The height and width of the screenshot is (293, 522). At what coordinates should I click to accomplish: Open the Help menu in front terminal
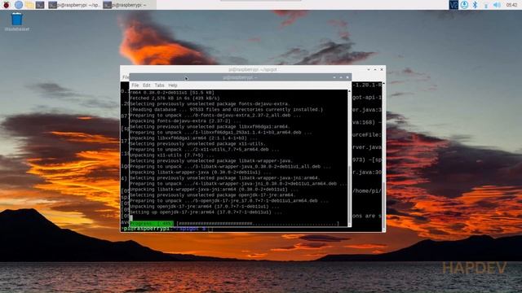(172, 85)
